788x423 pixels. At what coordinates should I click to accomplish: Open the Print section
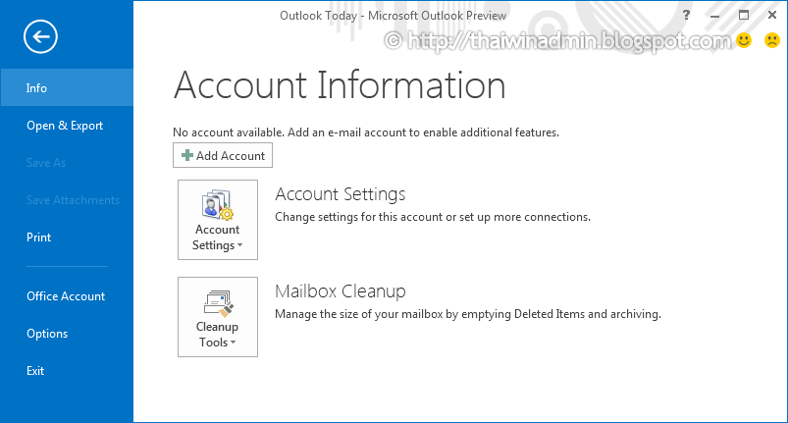(x=67, y=238)
